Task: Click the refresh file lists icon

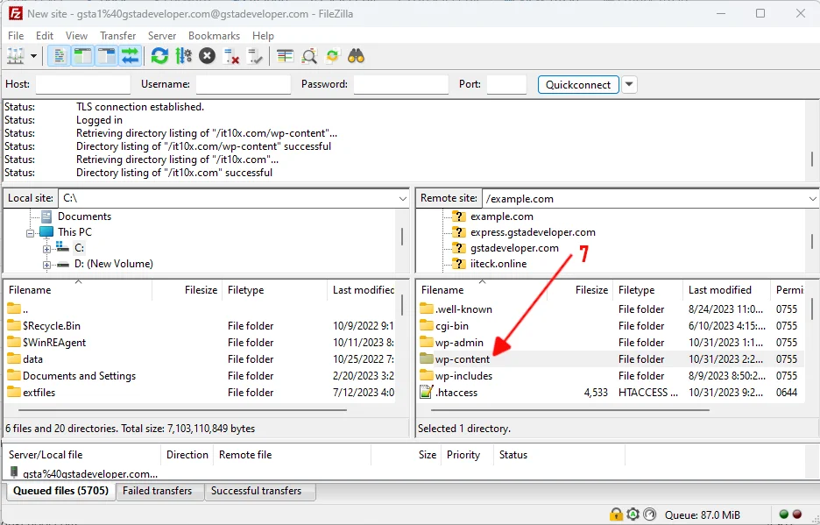Action: [159, 56]
